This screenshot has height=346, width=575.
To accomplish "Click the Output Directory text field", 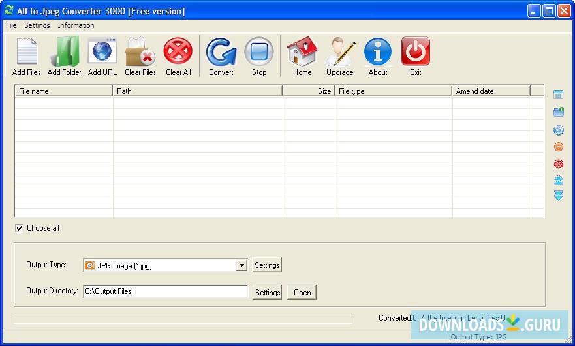I will (x=166, y=291).
